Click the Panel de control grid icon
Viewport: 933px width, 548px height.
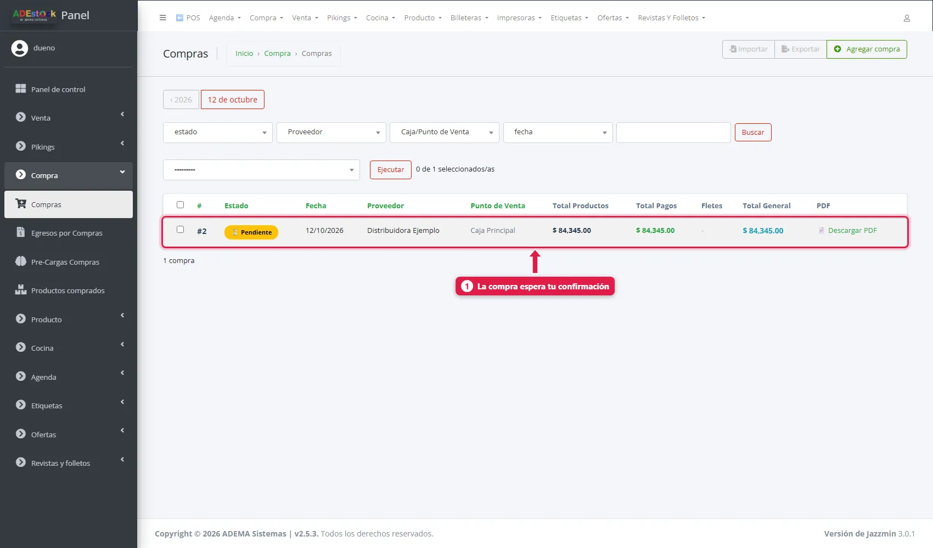click(21, 89)
